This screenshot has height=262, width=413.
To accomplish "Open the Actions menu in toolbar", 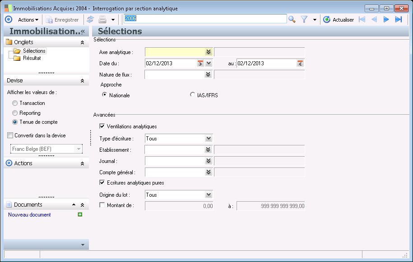I will tap(28, 20).
